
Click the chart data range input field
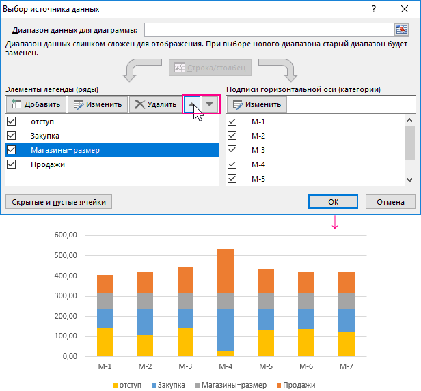pos(267,29)
